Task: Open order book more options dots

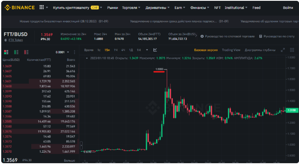Action: coord(75,52)
